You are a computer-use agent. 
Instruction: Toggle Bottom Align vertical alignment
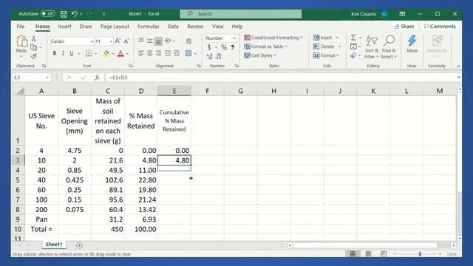click(x=158, y=41)
